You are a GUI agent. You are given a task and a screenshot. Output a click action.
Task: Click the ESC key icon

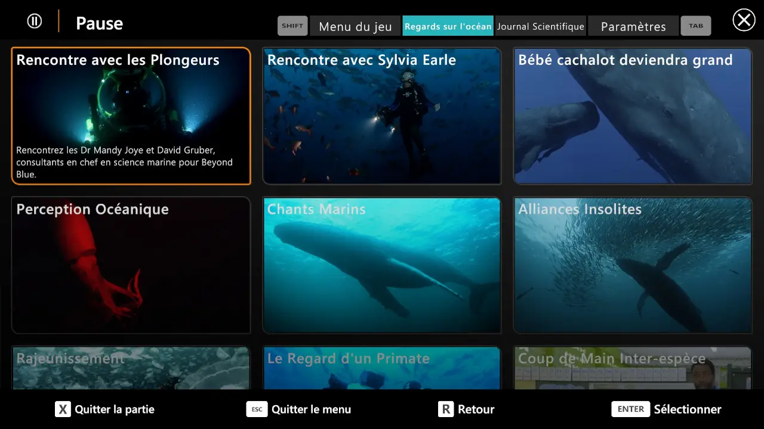(257, 409)
